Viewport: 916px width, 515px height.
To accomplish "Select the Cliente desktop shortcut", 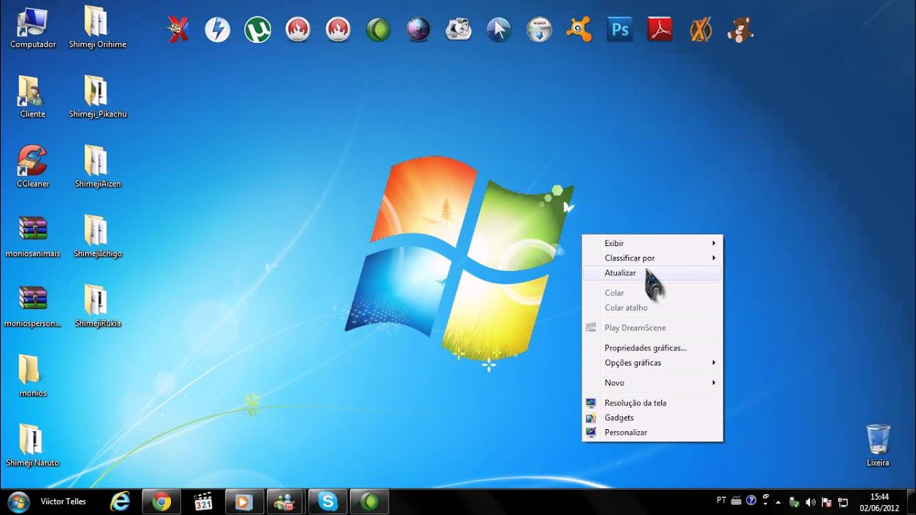I will (33, 97).
